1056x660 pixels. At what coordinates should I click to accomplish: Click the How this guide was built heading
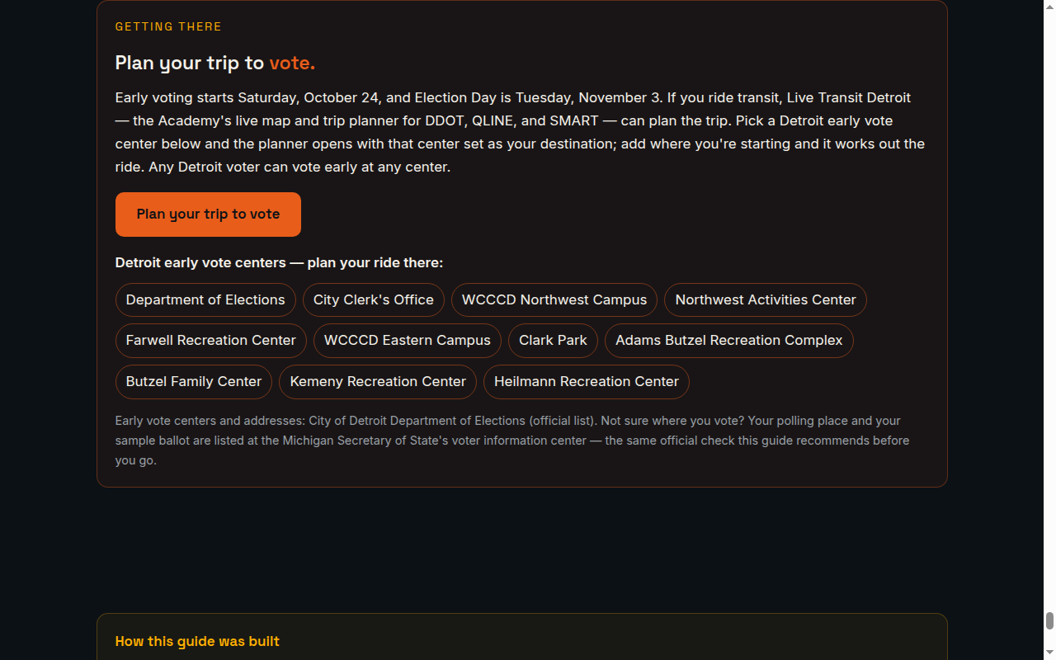coord(197,641)
